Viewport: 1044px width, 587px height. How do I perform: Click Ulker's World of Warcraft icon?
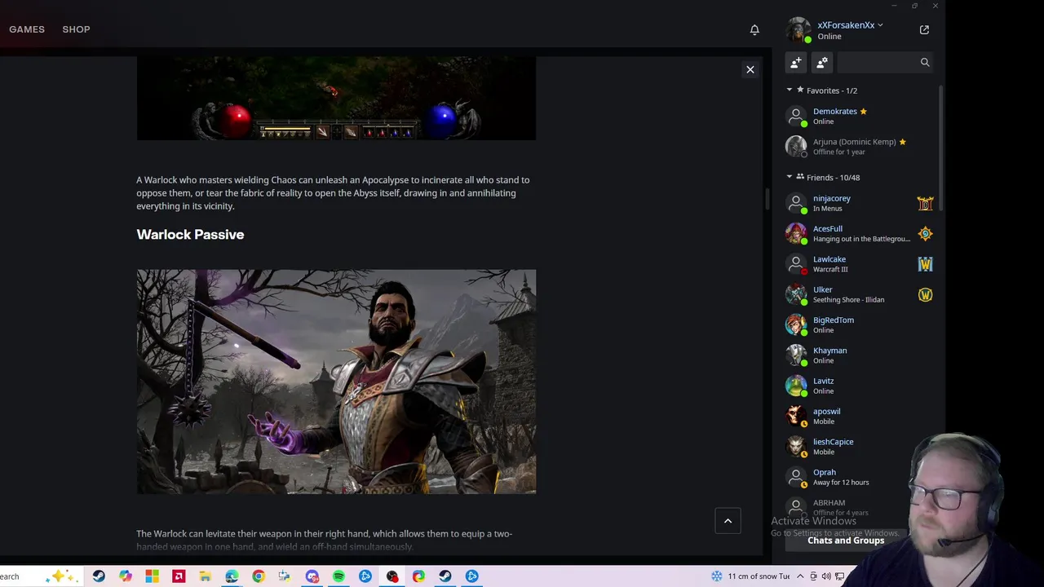[x=925, y=294]
